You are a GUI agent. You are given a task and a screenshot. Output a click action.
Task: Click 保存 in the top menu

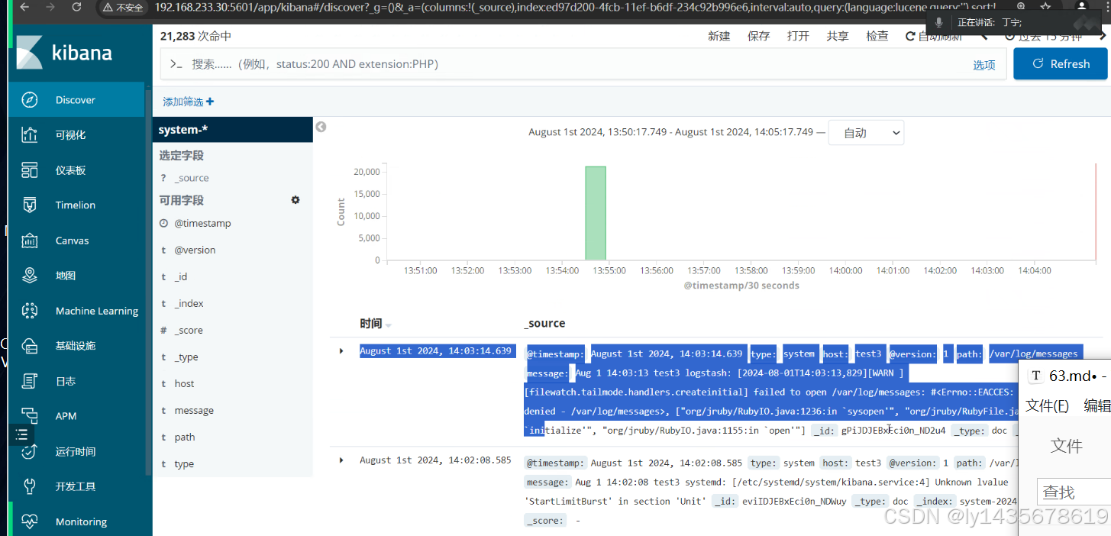(x=759, y=36)
